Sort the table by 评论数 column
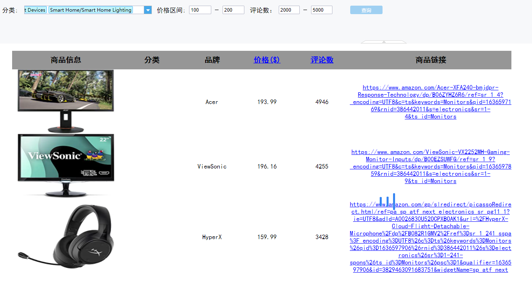The height and width of the screenshot is (300, 532). pyautogui.click(x=322, y=60)
